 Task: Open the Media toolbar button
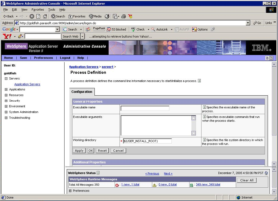coord(95,16)
